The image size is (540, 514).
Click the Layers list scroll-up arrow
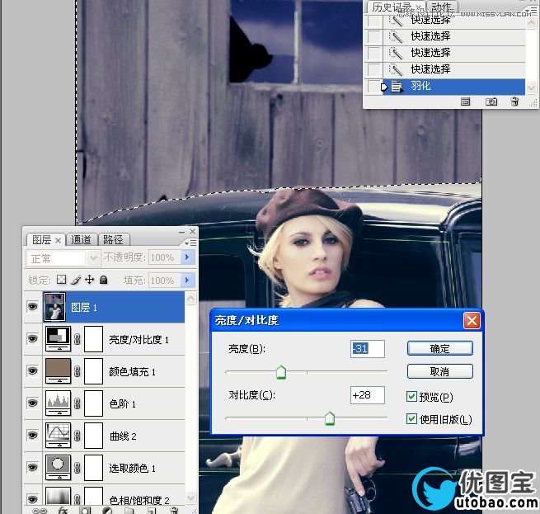coord(190,298)
